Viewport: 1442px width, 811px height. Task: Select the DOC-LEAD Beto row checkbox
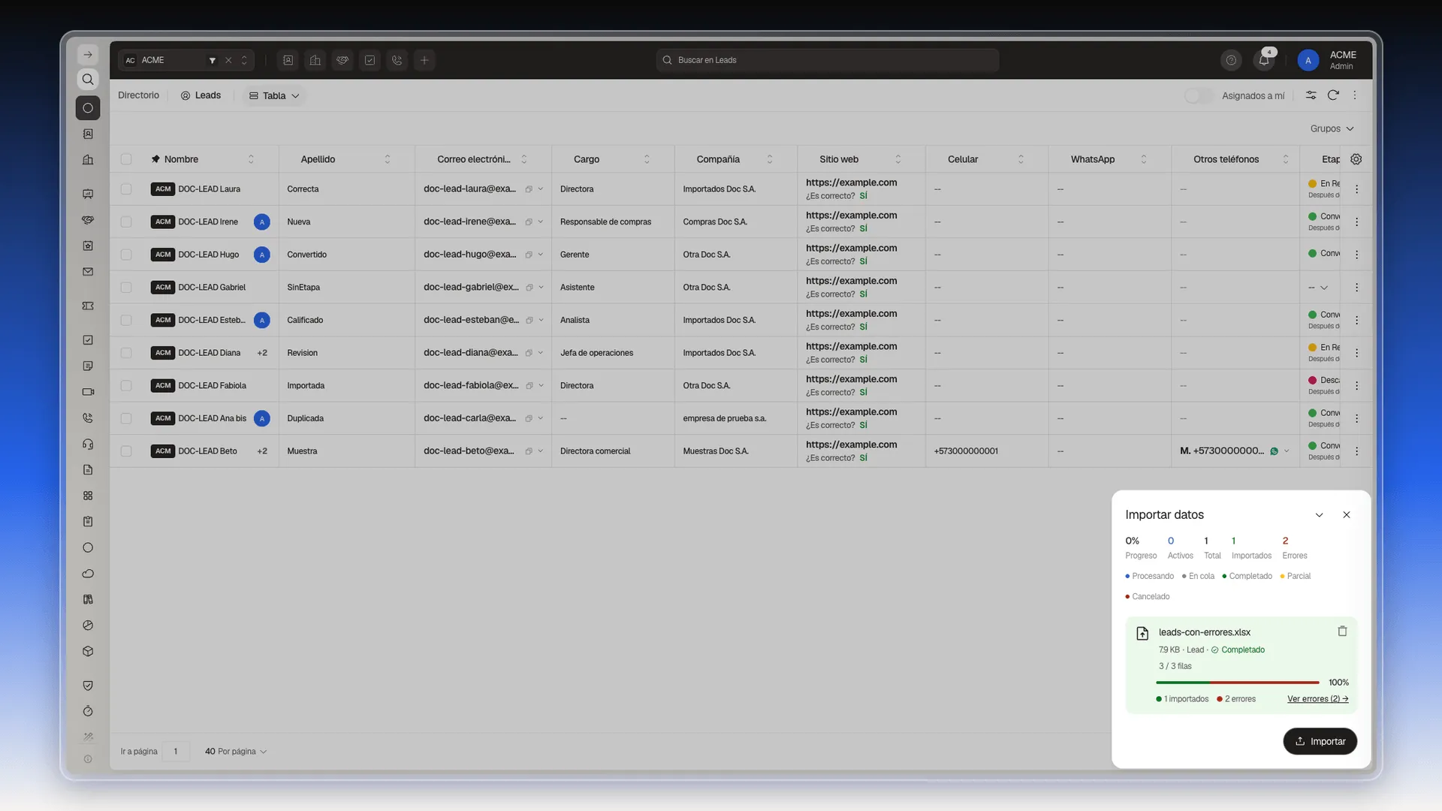pyautogui.click(x=126, y=451)
